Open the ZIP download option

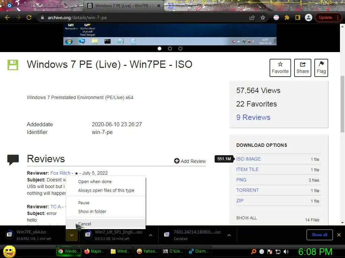coord(240,201)
